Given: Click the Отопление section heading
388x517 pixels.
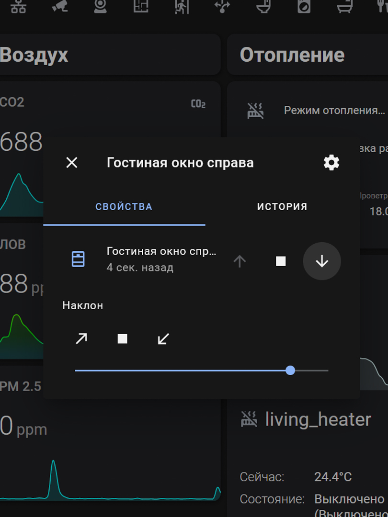Looking at the screenshot, I should (x=292, y=55).
